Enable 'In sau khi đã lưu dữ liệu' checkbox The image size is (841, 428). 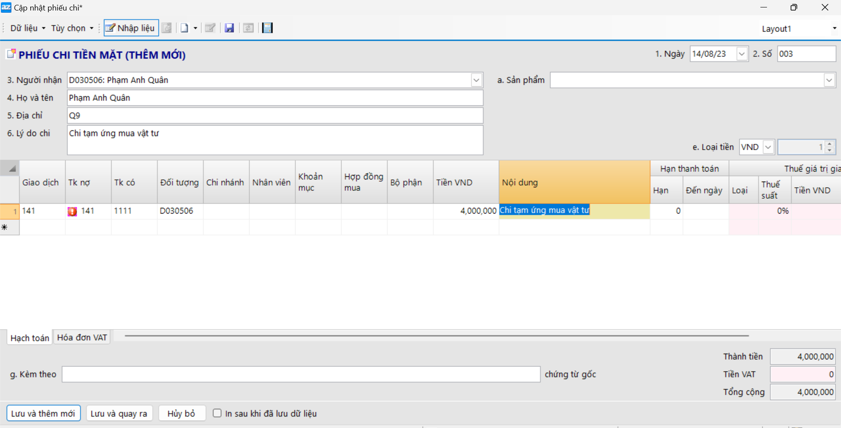coord(217,413)
